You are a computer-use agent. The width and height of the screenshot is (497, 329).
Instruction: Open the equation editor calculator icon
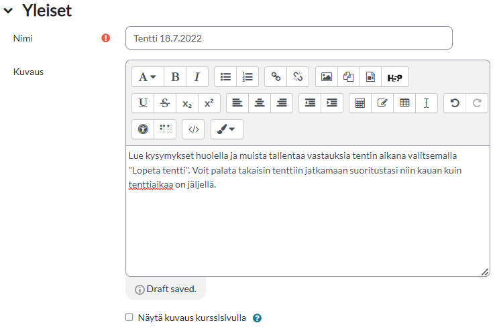(x=360, y=103)
